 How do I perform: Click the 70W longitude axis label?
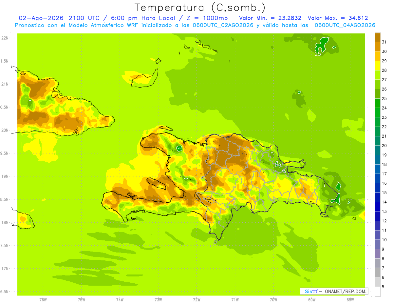(273, 300)
